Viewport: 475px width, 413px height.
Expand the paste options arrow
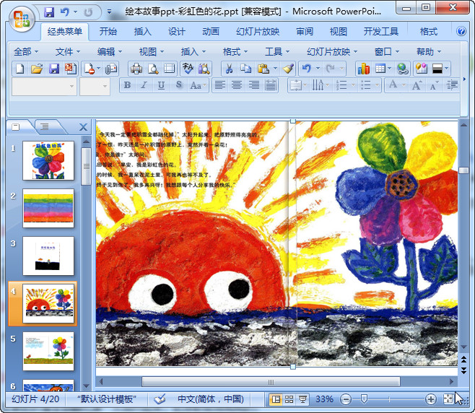coord(275,69)
